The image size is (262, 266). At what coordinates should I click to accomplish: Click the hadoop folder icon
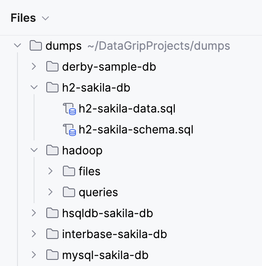point(52,150)
